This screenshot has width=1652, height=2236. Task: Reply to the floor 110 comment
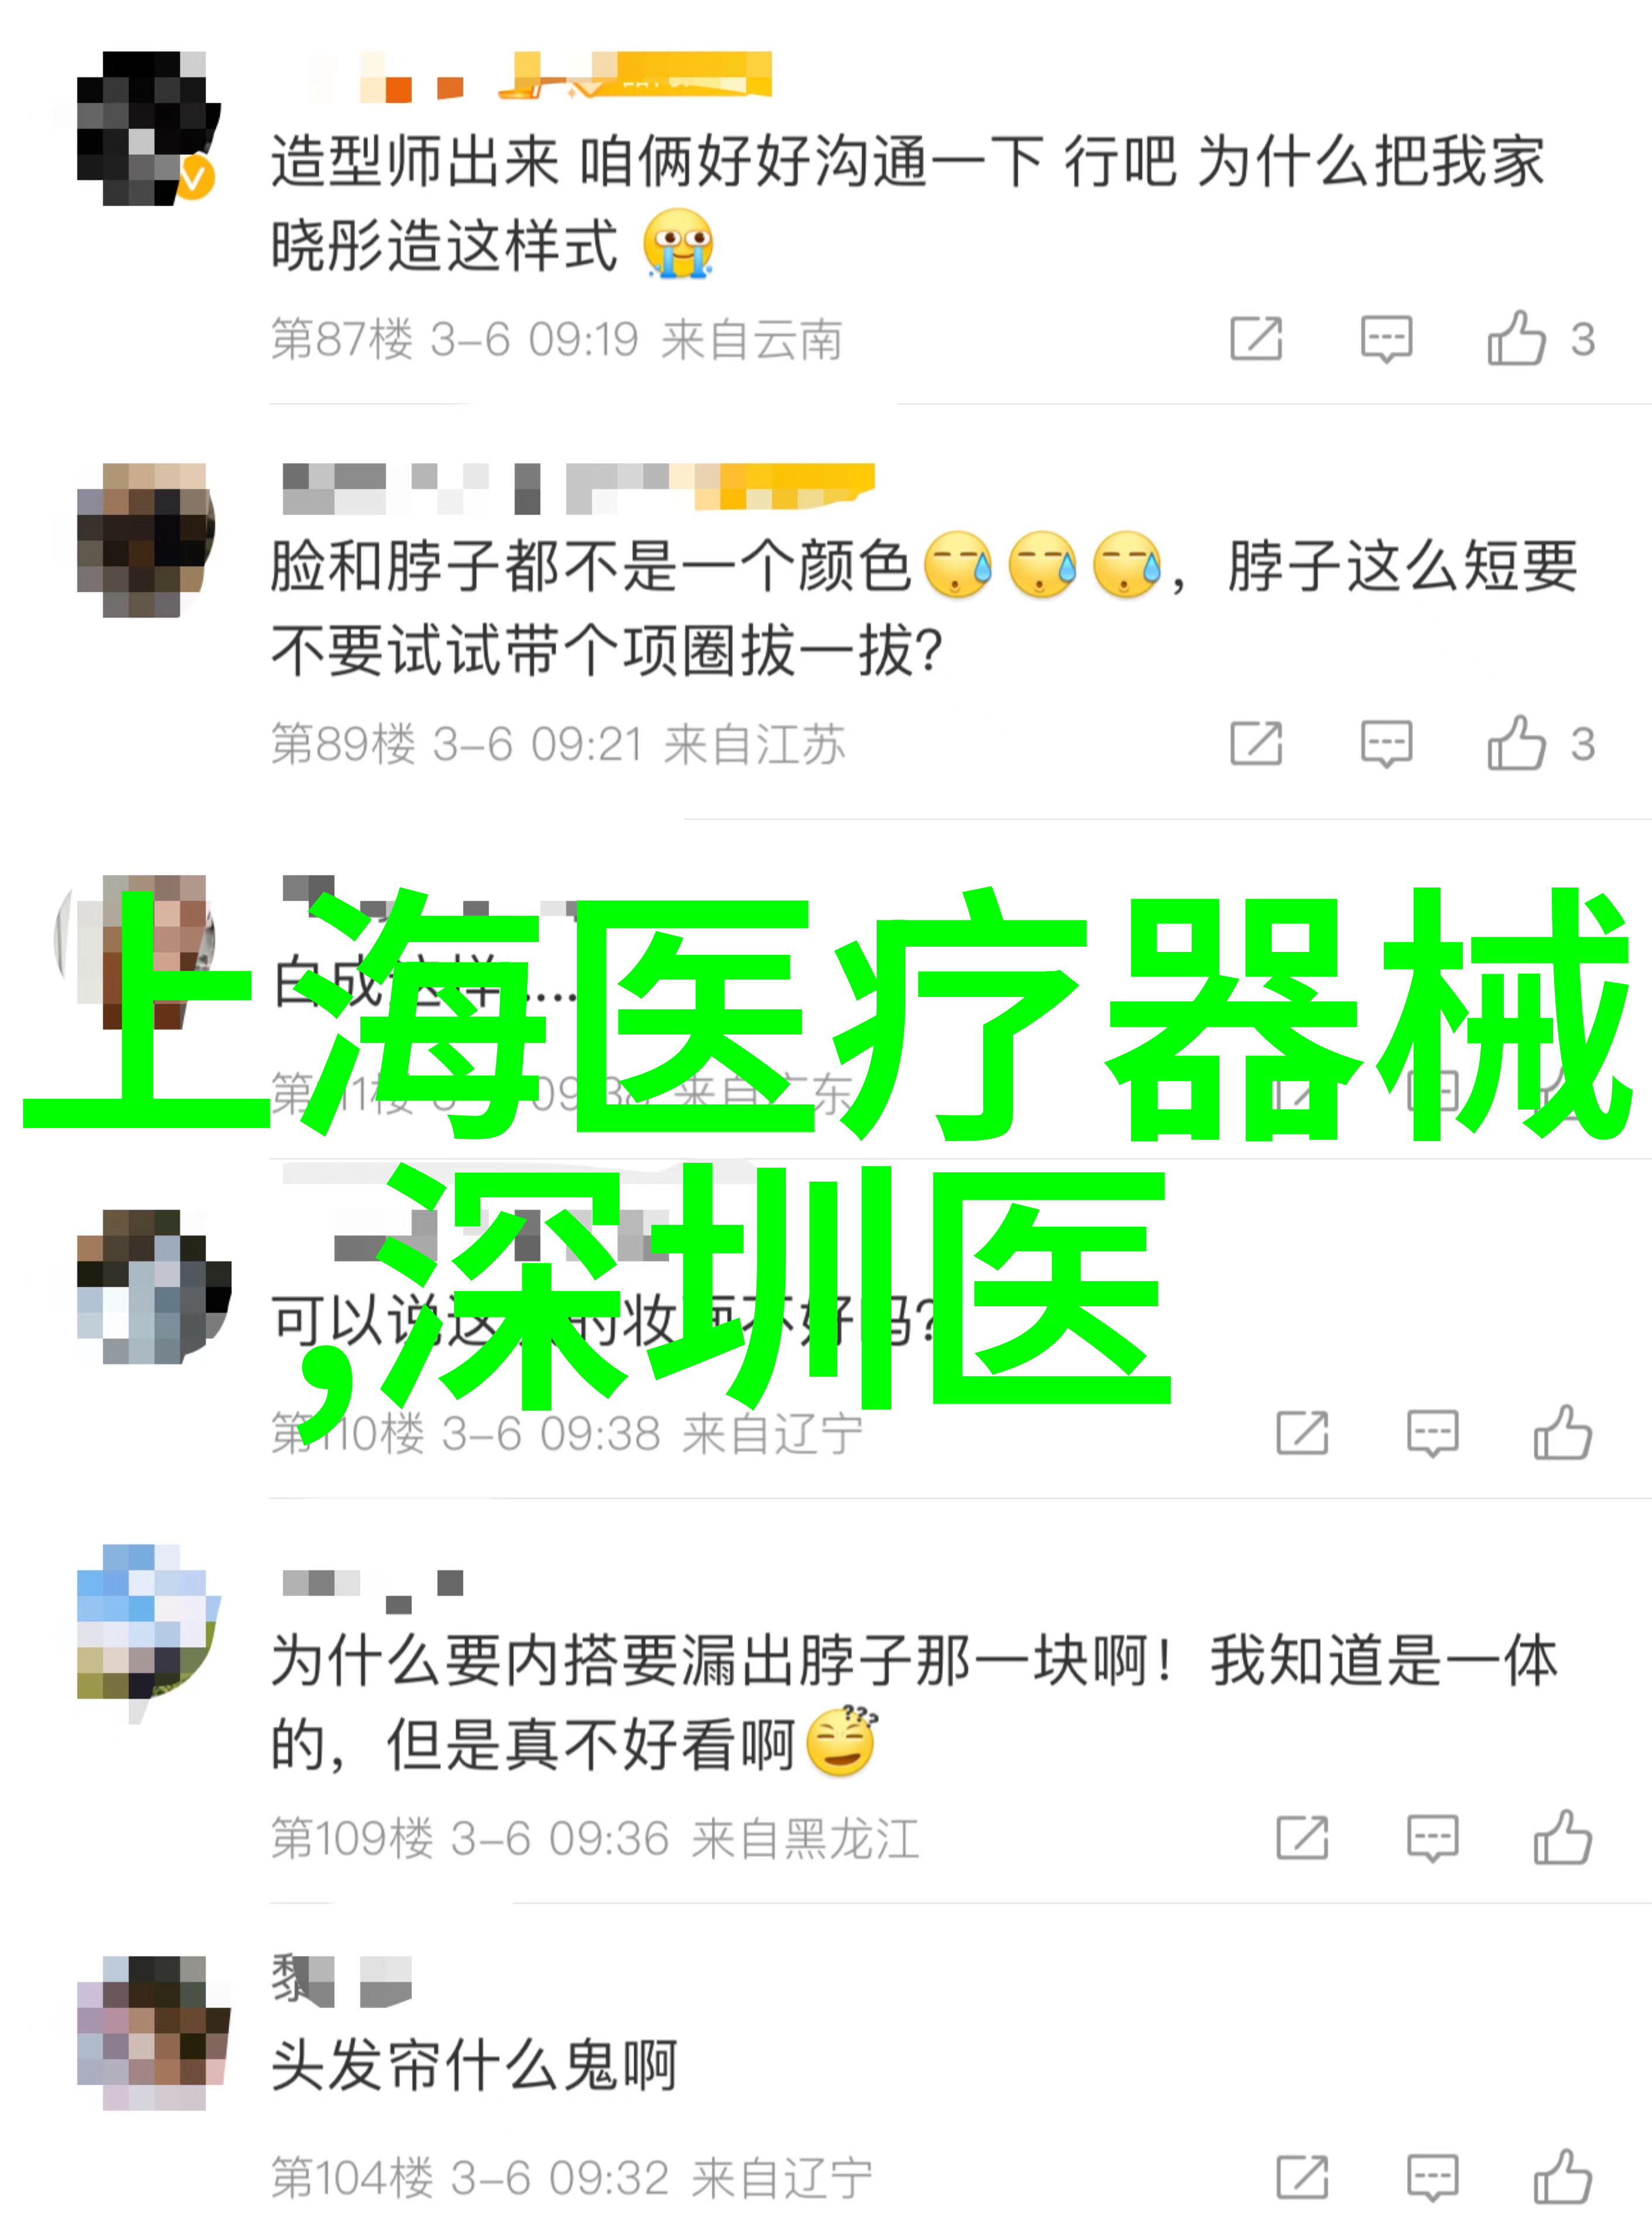pyautogui.click(x=1433, y=1433)
